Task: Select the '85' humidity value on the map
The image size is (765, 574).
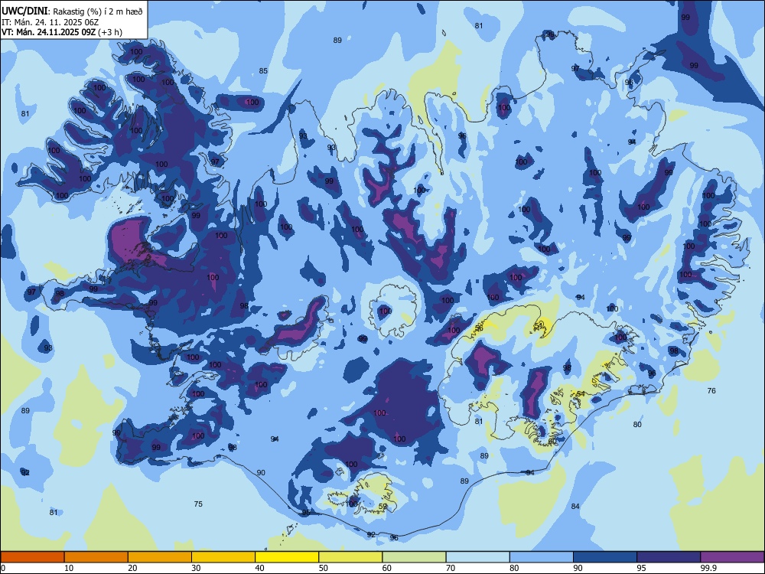Action: pos(263,70)
